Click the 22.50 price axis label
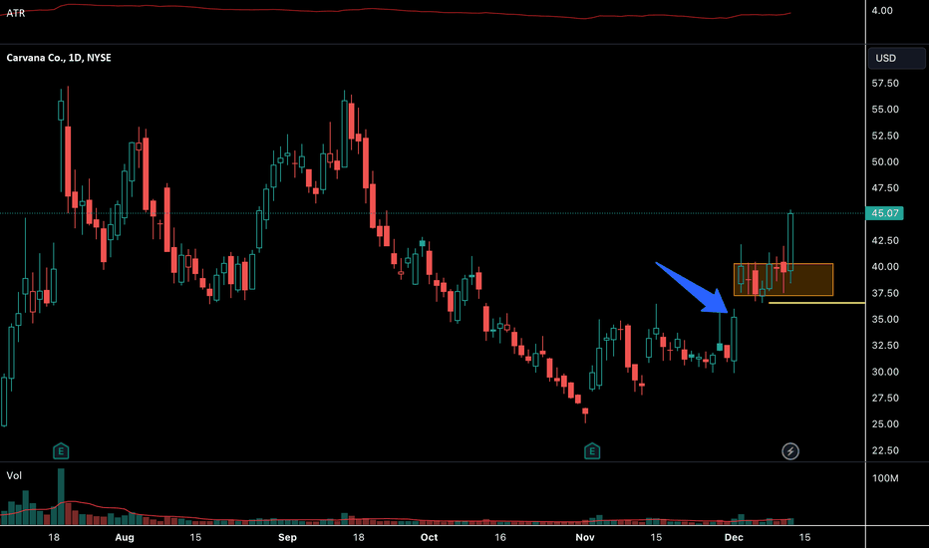The height and width of the screenshot is (548, 929). 885,450
